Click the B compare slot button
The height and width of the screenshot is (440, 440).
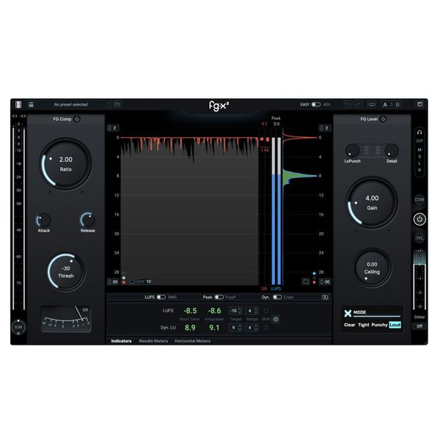tap(397, 105)
